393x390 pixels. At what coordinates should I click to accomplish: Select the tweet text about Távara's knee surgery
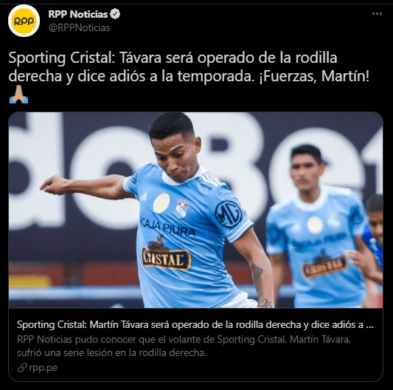[x=189, y=66]
